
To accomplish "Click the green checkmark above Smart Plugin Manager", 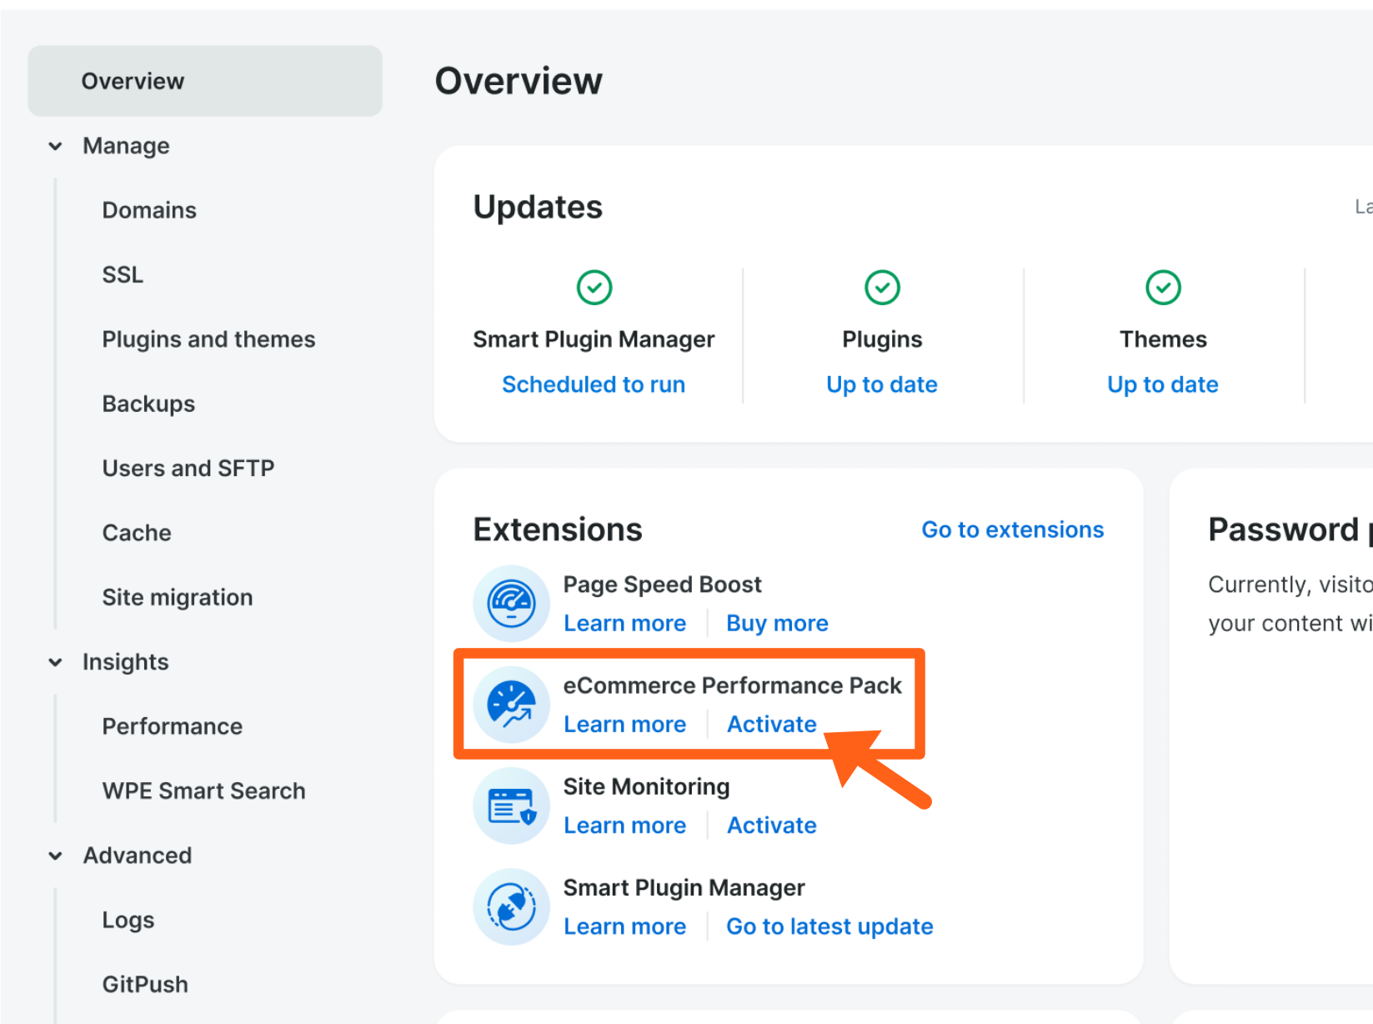I will [x=594, y=288].
